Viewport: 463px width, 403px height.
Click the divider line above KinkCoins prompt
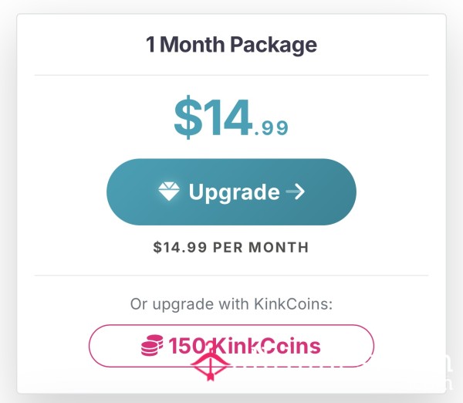(x=231, y=275)
